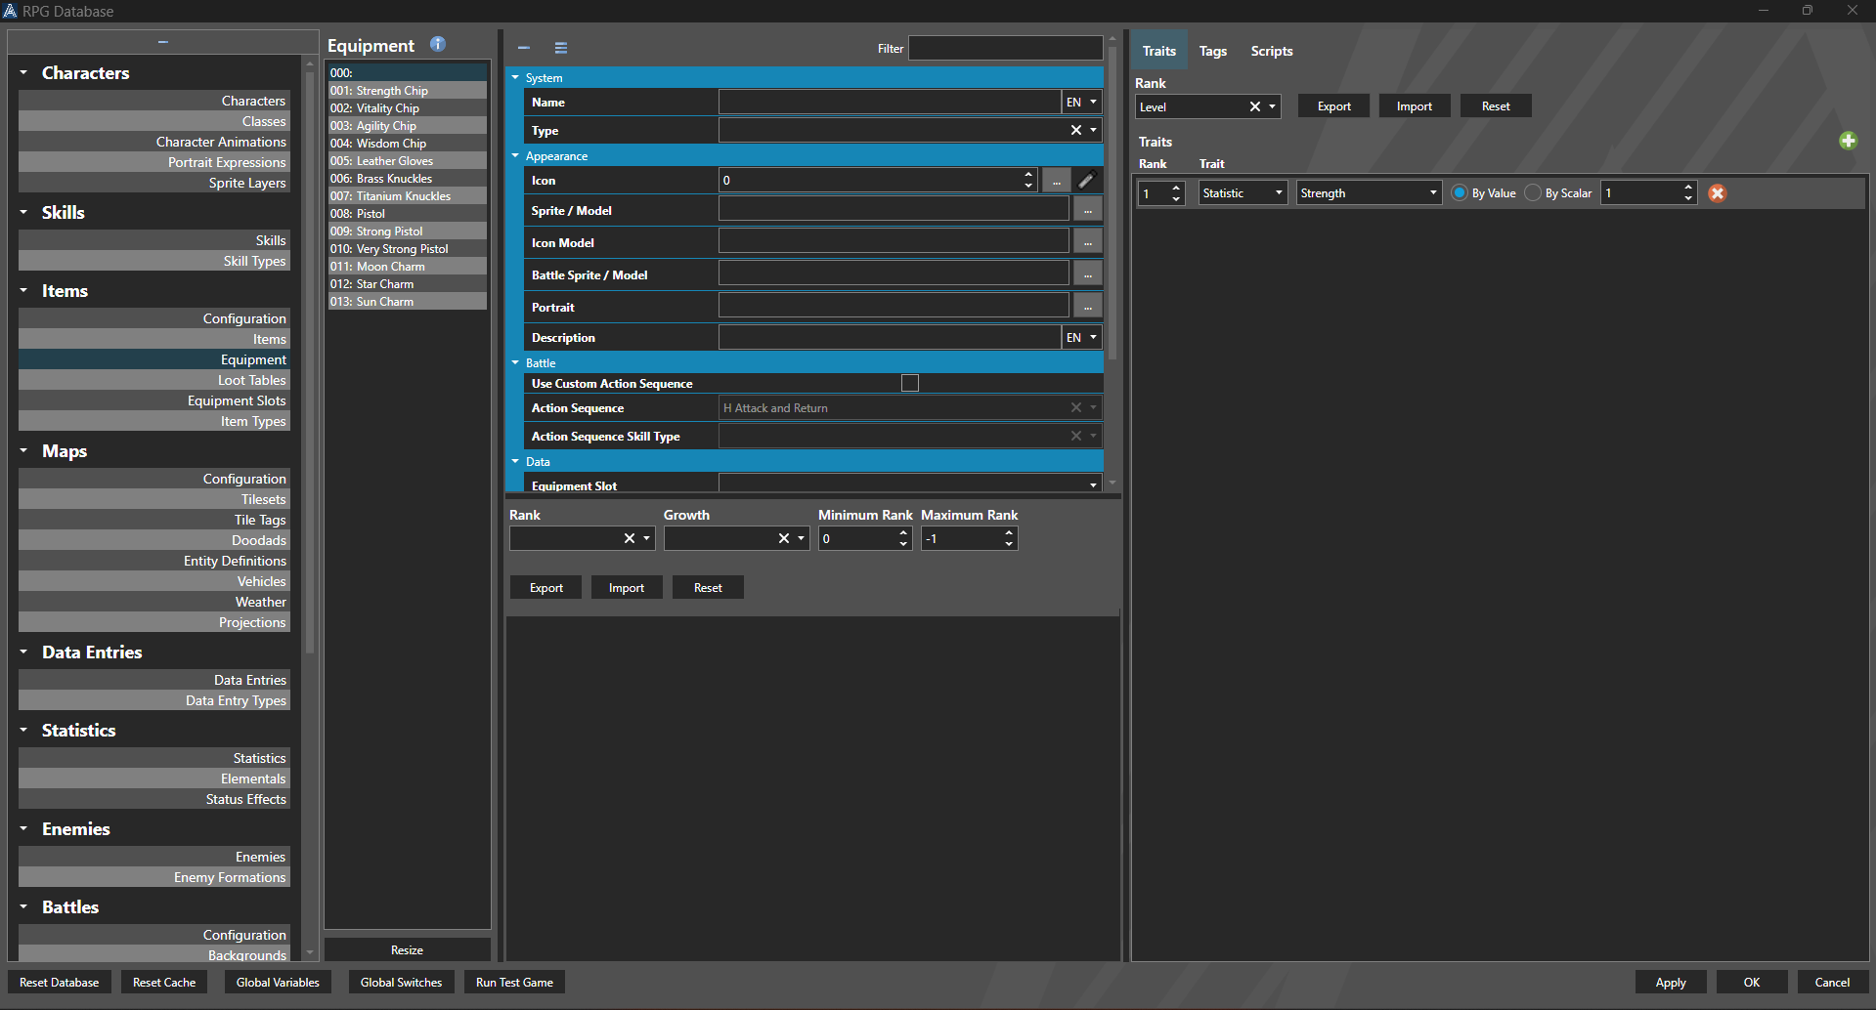Click the list view icon in the property toolbar
Screen dimensions: 1876x1010
click(561, 48)
